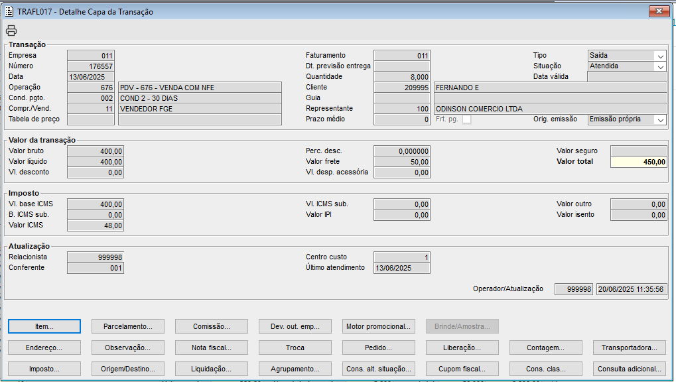Click the printer icon in toolbar
The height and width of the screenshot is (382, 676).
tap(11, 31)
